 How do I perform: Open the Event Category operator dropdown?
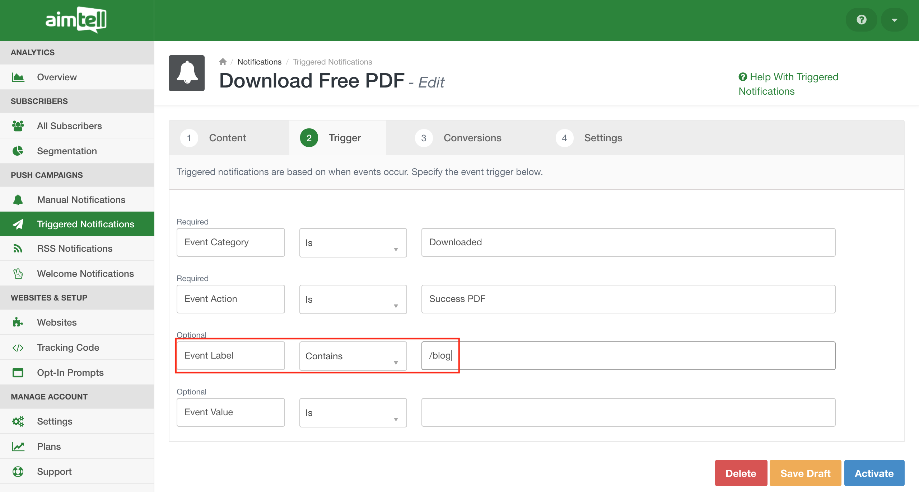point(353,243)
